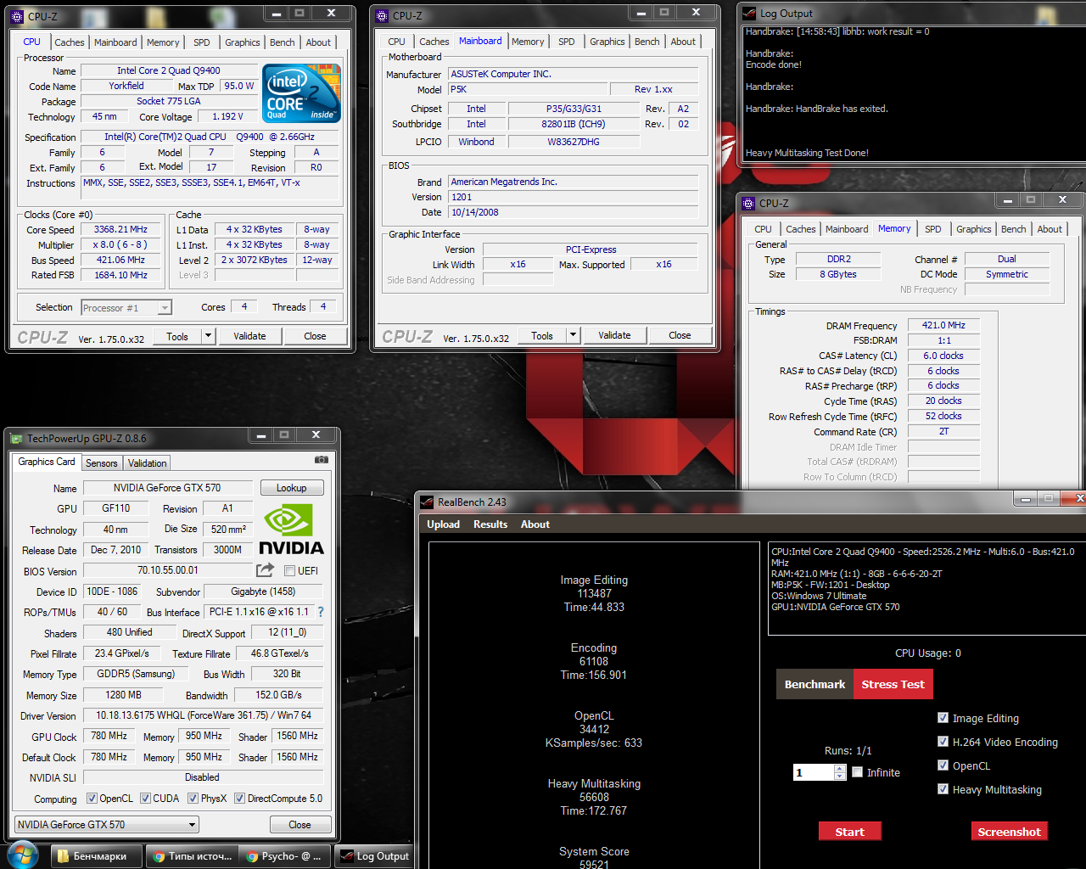Toggle the PhysX checkbox in GPU-Z

193,798
